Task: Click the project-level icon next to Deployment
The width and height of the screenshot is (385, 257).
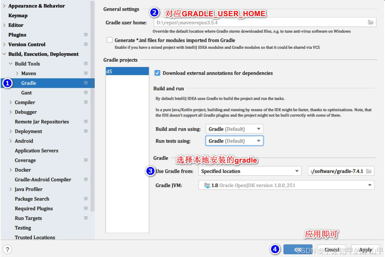Action: point(86,131)
